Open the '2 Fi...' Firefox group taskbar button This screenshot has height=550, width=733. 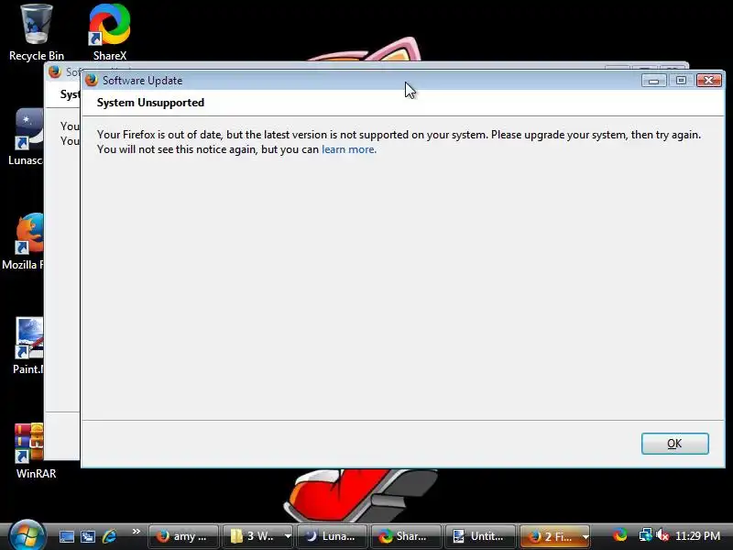(x=555, y=536)
